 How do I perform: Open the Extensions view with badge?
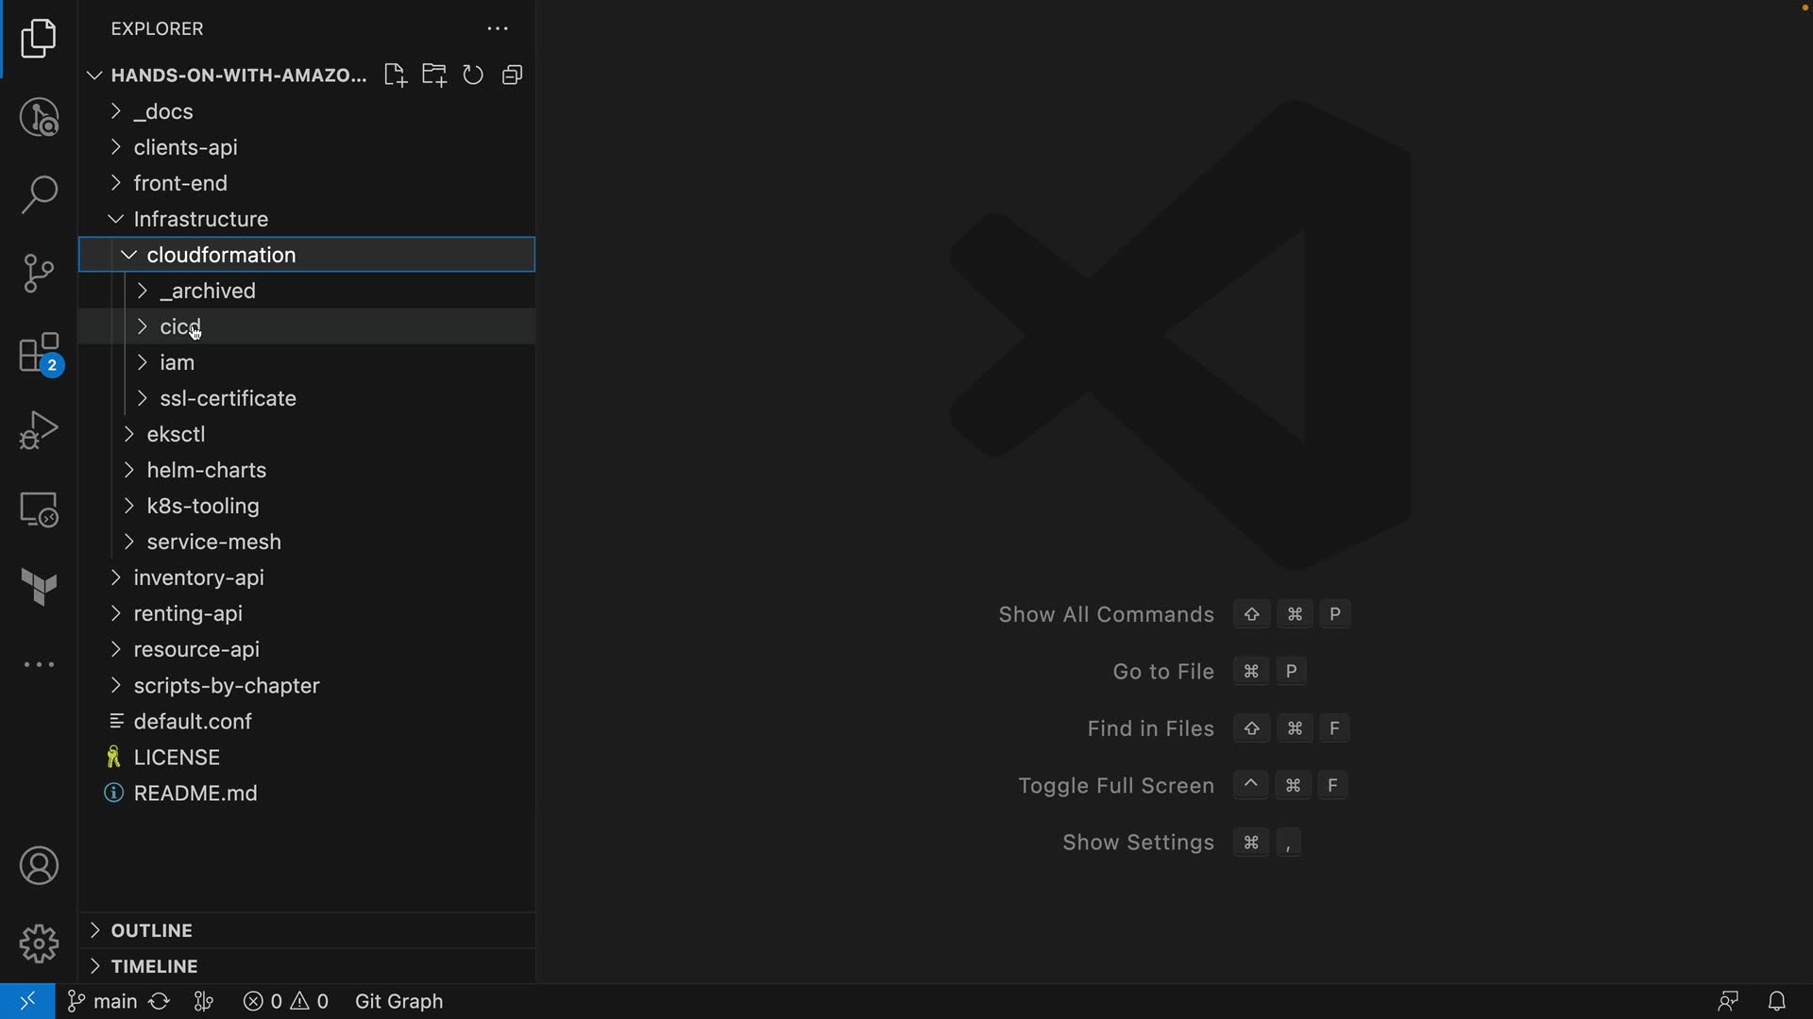coord(39,354)
